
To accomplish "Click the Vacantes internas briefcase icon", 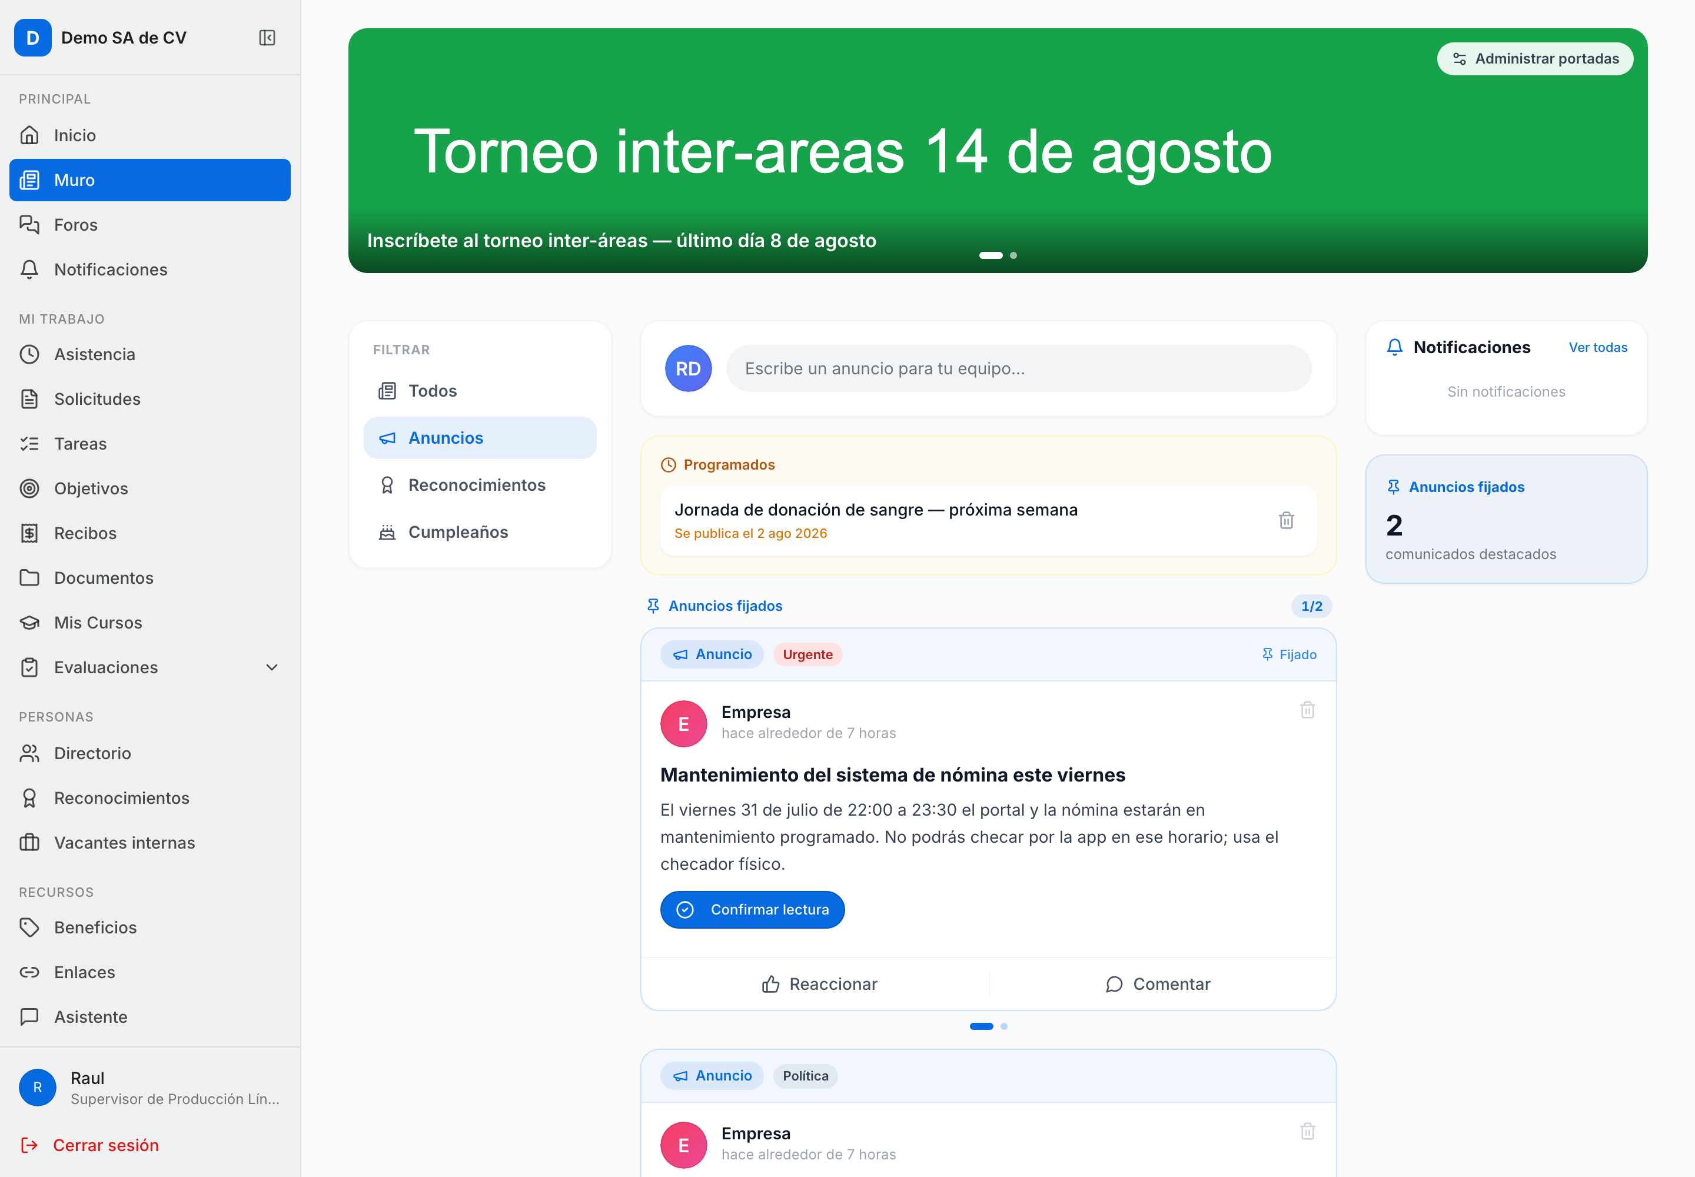I will 29,843.
